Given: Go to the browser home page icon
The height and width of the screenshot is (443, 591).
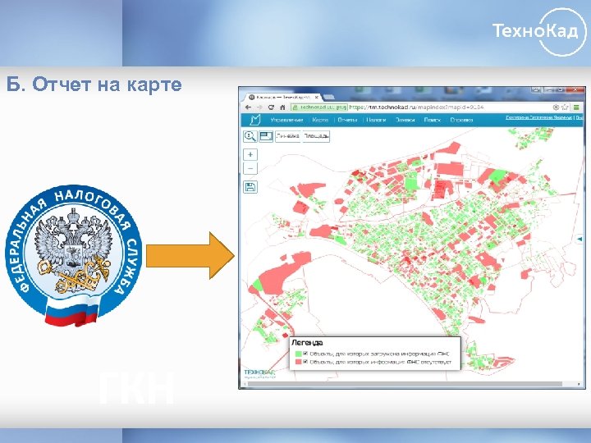Looking at the screenshot, I should (282, 107).
